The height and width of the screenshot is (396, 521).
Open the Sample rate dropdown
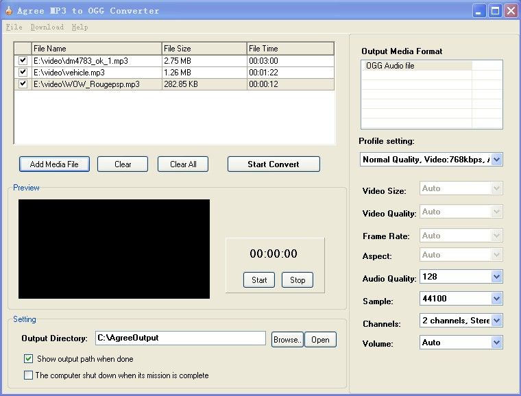pyautogui.click(x=497, y=299)
